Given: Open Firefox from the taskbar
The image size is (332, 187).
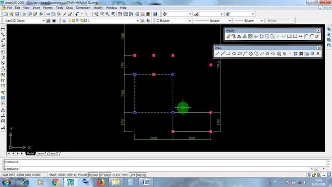Looking at the screenshot, I should point(101,182).
